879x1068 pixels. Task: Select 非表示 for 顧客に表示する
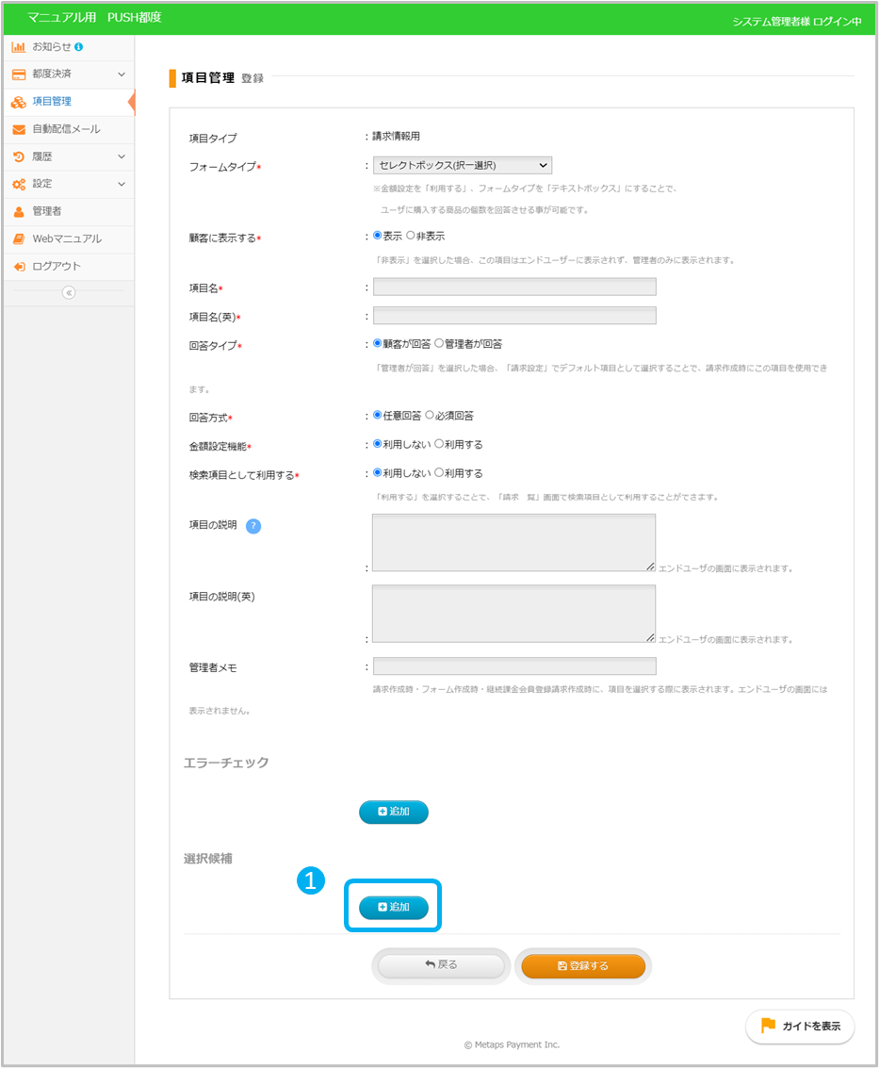pos(411,236)
